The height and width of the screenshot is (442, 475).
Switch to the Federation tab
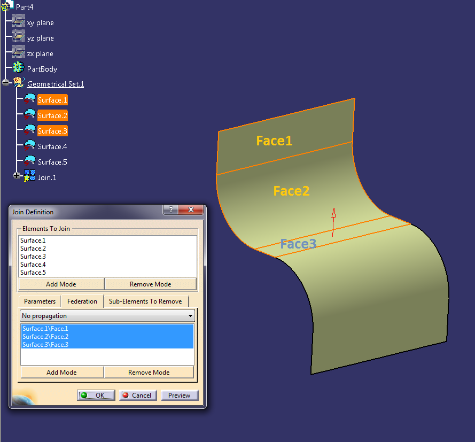pyautogui.click(x=82, y=301)
